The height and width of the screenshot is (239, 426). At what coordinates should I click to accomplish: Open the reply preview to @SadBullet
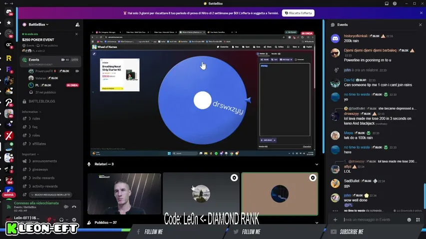(381, 109)
